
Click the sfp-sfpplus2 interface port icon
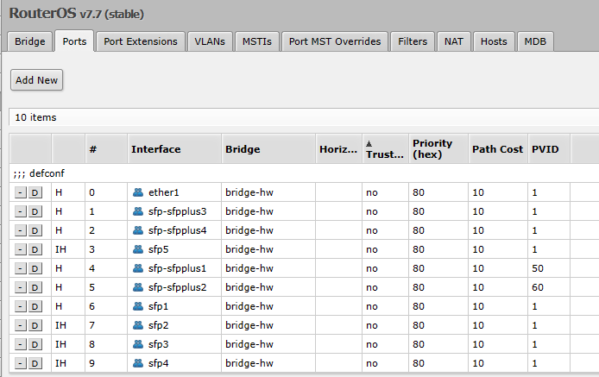point(138,287)
